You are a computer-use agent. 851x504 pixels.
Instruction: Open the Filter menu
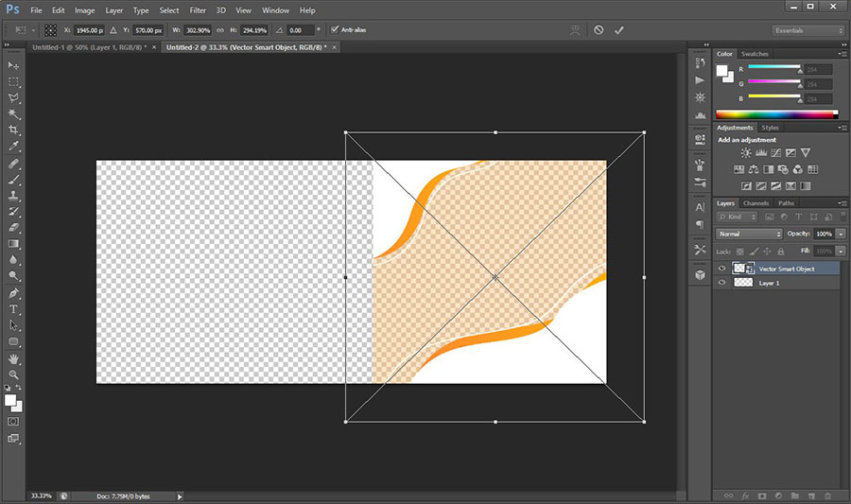pyautogui.click(x=198, y=10)
